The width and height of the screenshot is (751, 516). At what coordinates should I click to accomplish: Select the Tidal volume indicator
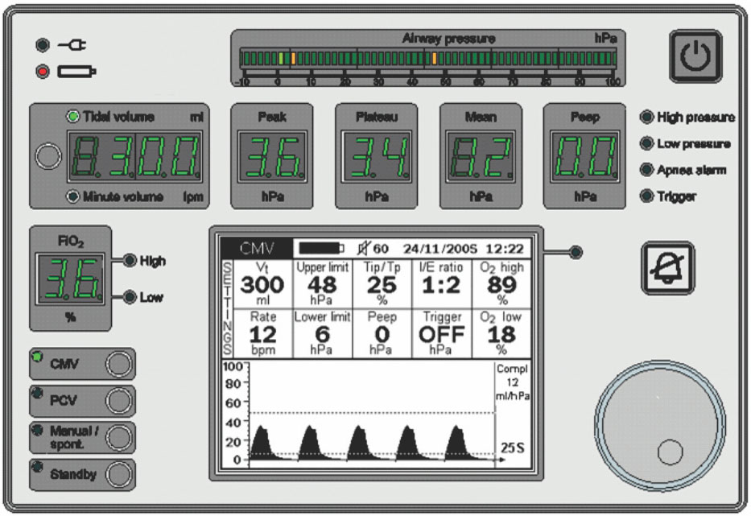[72, 117]
